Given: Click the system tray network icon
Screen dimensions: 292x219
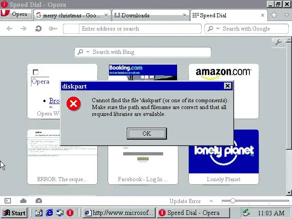Looking at the screenshot, I should click(246, 213).
